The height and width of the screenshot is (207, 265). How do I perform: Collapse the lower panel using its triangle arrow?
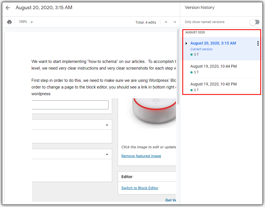pos(107,154)
